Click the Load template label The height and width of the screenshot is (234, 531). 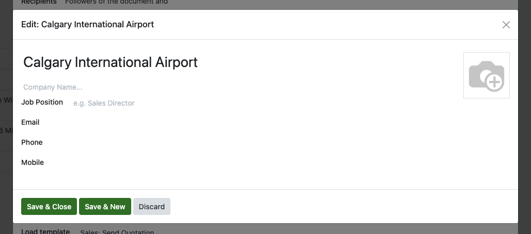point(45,231)
